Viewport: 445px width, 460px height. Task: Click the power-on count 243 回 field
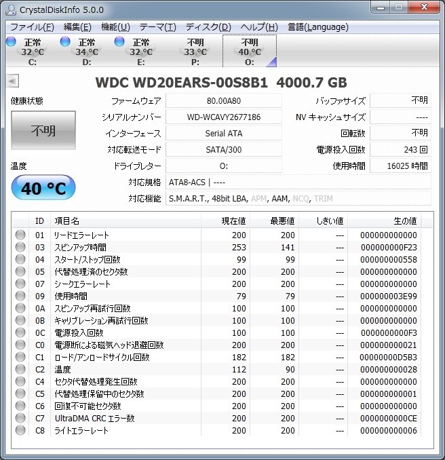pyautogui.click(x=400, y=150)
